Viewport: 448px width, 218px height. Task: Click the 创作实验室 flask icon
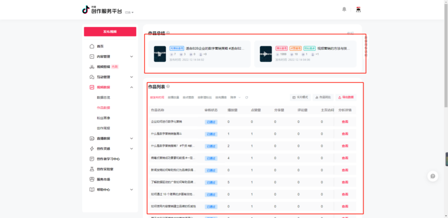click(92, 169)
